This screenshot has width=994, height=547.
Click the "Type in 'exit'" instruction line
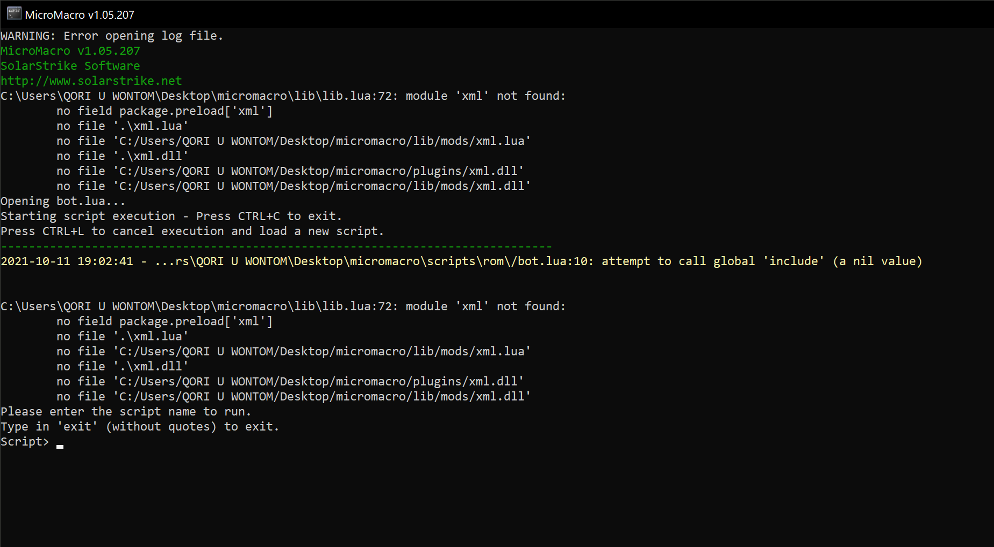(140, 427)
